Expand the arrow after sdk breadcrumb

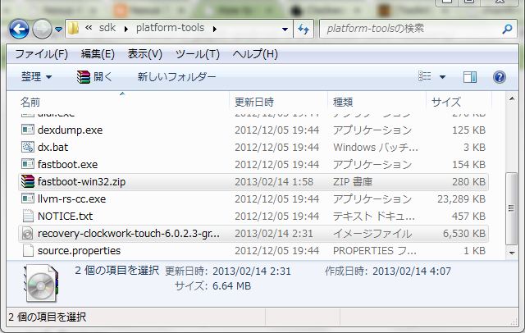[x=126, y=29]
